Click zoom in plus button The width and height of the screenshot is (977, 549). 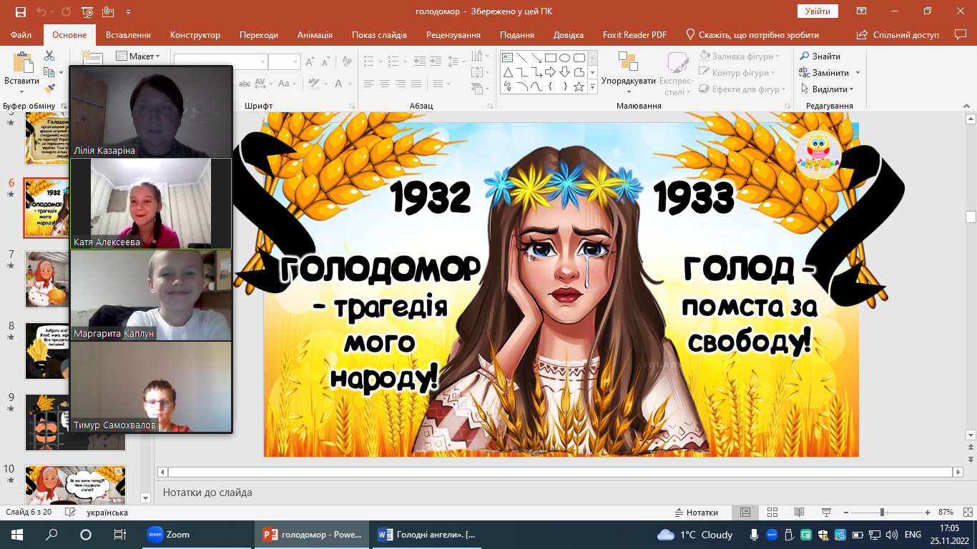click(x=928, y=513)
